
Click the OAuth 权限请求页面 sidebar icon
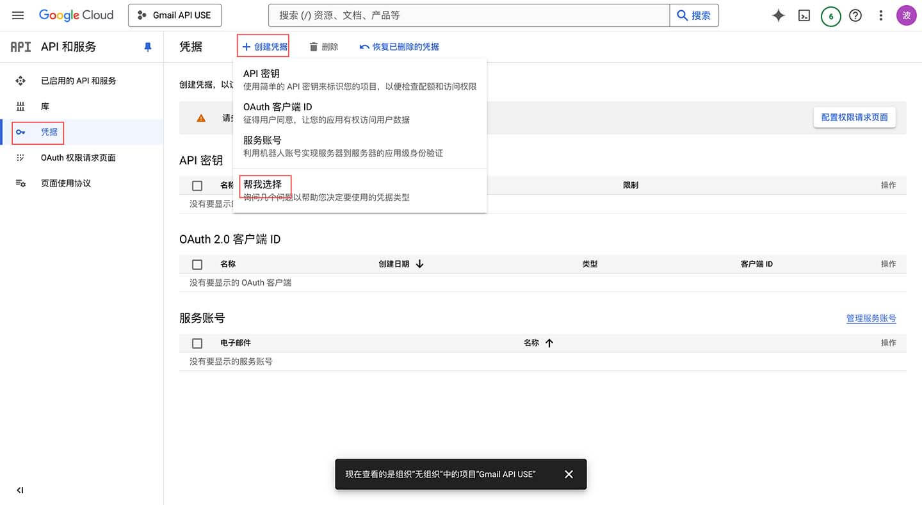click(x=20, y=158)
